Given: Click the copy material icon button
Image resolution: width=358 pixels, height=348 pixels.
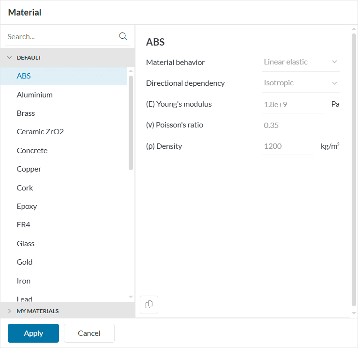Looking at the screenshot, I should pyautogui.click(x=149, y=304).
